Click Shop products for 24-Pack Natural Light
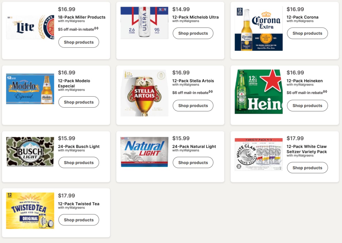Screen dimensions: 342x243 pyautogui.click(x=193, y=162)
